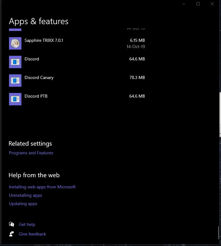The image size is (221, 246).
Task: Open the Updating apps help link
Action: tap(23, 204)
